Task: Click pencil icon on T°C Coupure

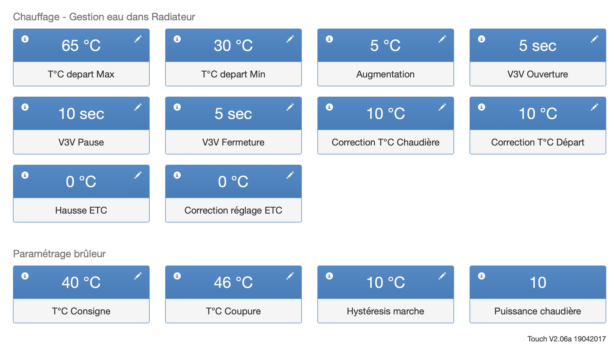Action: click(x=290, y=276)
